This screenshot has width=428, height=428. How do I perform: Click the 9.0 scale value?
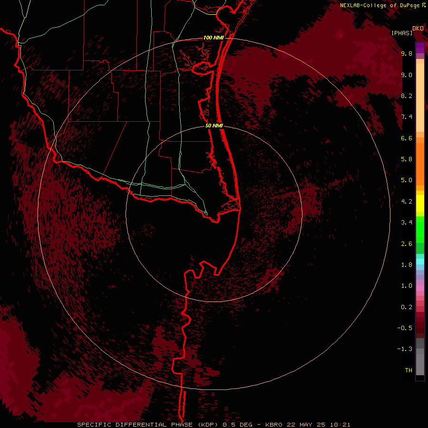[x=407, y=75]
